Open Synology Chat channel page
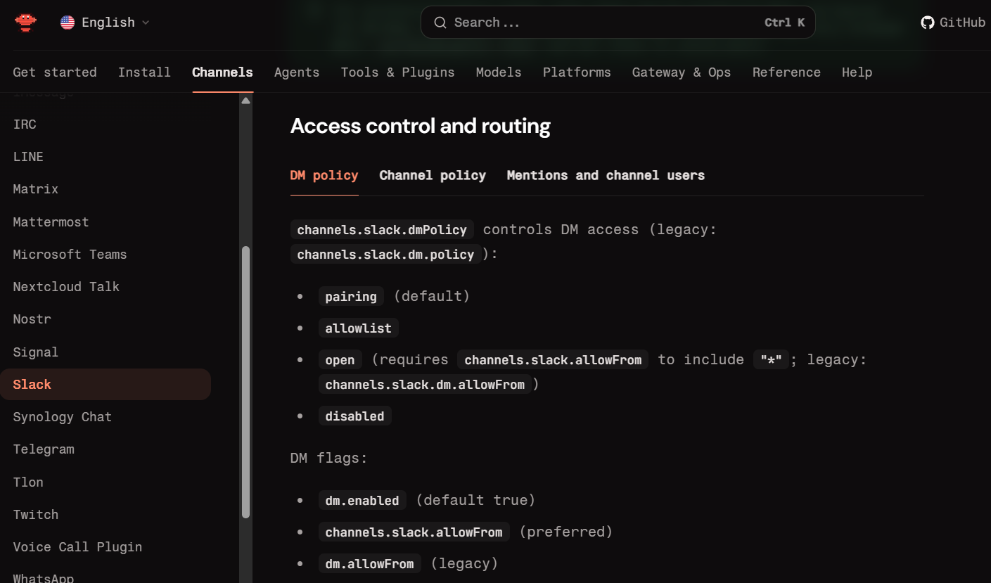 click(x=62, y=416)
